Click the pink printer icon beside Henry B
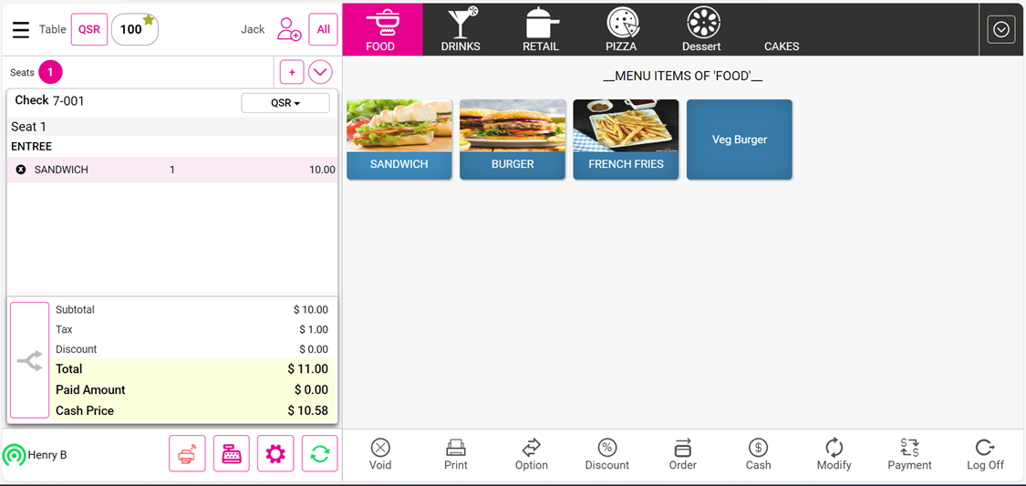Viewport: 1026px width, 486px height. point(187,453)
